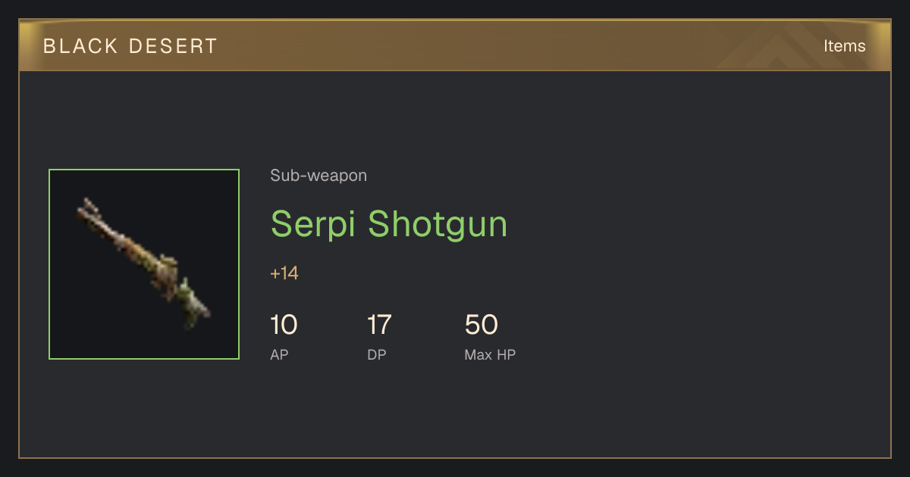Click the Max HP value 50
Screen dimensions: 910x477
pos(482,325)
